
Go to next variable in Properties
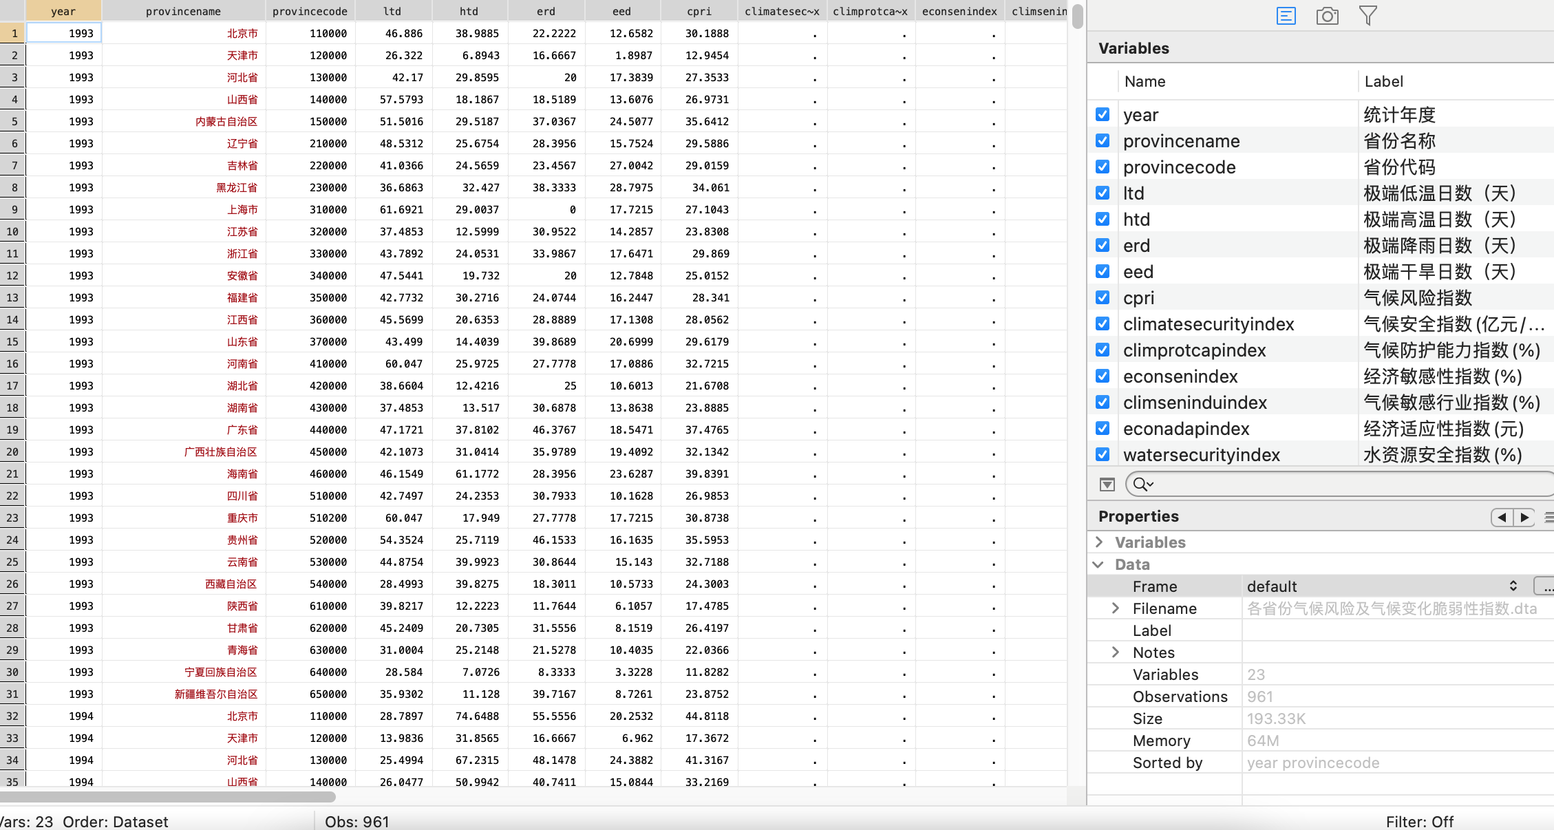[1525, 517]
